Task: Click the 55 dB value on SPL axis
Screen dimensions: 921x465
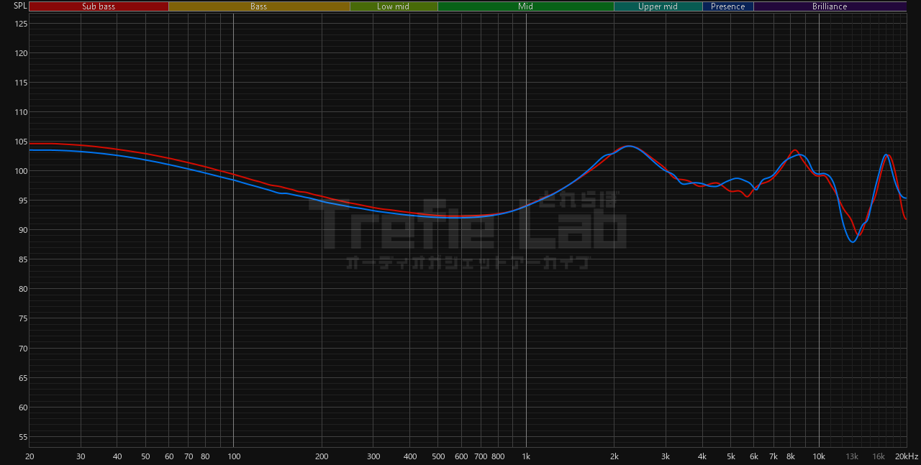Action: 21,437
